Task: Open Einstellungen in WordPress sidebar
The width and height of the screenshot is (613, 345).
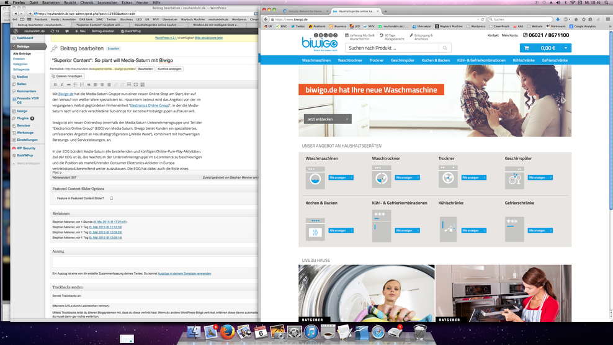Action: (27, 140)
